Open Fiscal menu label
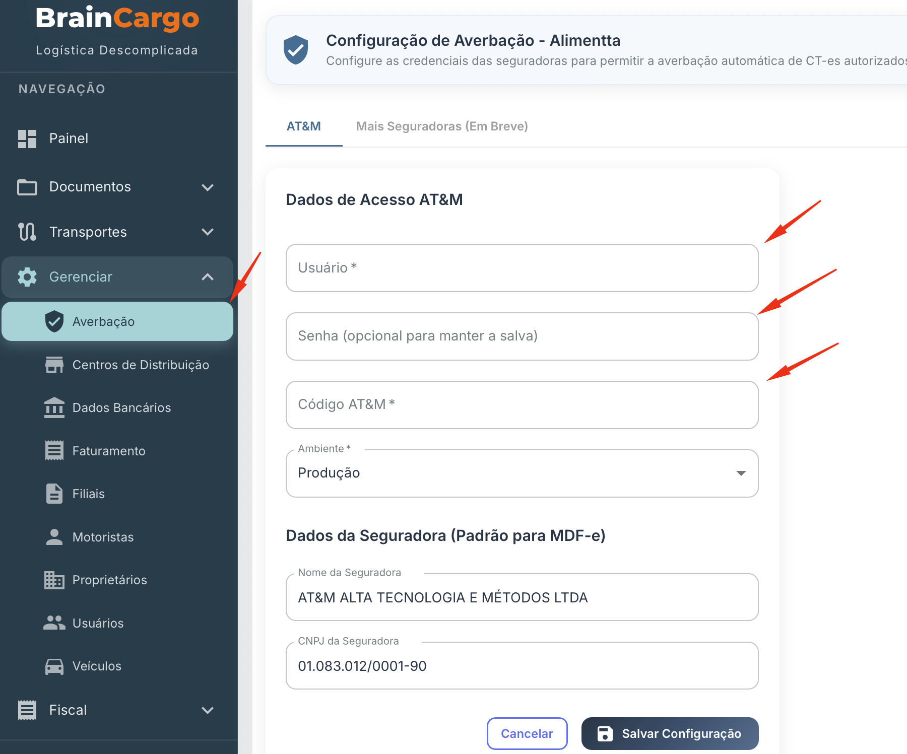This screenshot has height=754, width=907. [x=68, y=710]
